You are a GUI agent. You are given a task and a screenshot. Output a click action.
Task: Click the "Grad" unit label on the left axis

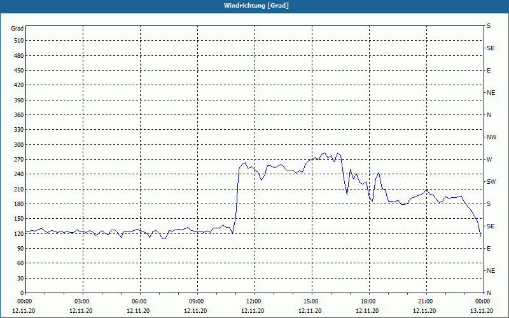pos(17,29)
